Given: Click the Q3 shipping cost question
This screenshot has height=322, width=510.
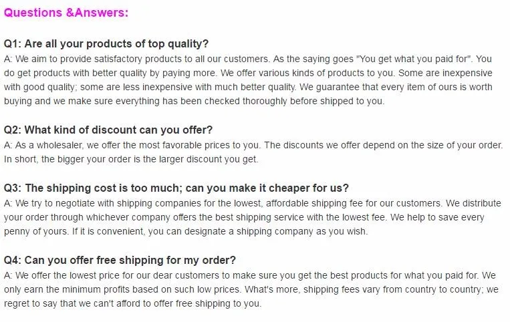Looking at the screenshot, I should pos(176,188).
